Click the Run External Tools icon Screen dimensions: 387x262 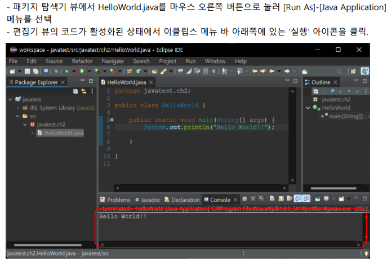click(x=113, y=71)
